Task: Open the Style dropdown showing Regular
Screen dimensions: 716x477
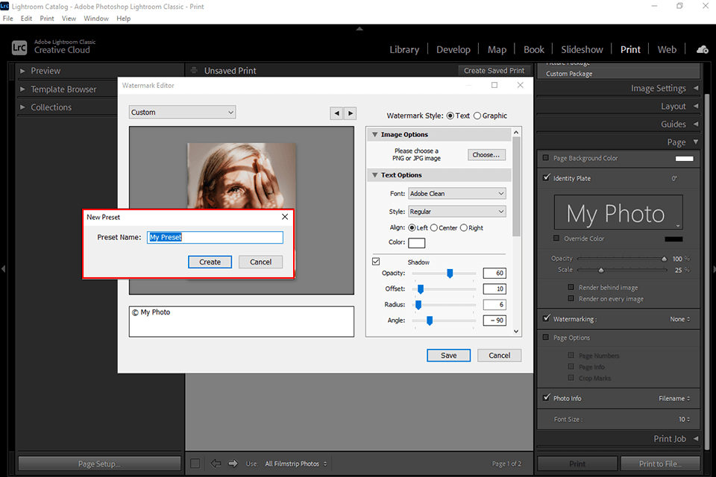Action: [x=456, y=212]
